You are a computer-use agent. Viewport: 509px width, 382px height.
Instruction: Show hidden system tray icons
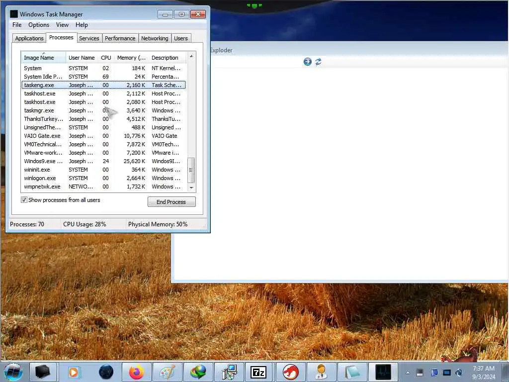pyautogui.click(x=408, y=373)
